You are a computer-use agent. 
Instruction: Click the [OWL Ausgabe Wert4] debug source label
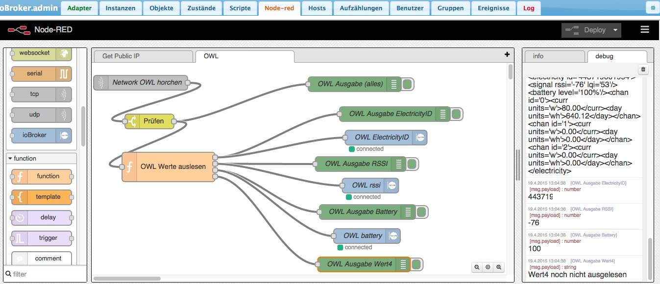[x=592, y=261]
